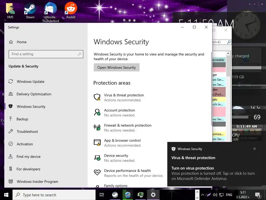Click the Backup upward arrow icon
Screen dimensions: 266x200
point(11,119)
